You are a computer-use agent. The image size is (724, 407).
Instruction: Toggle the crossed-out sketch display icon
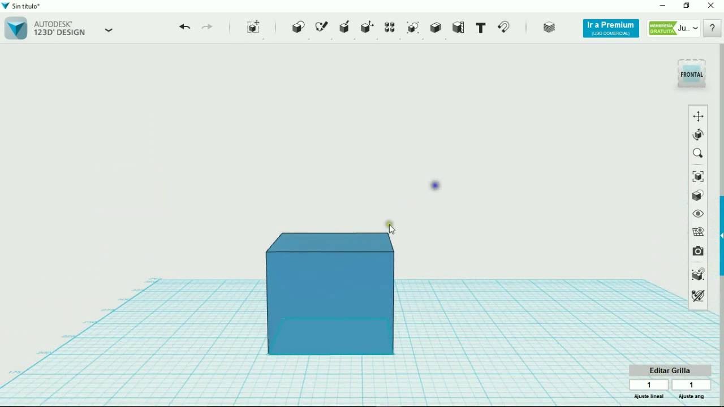(x=698, y=296)
